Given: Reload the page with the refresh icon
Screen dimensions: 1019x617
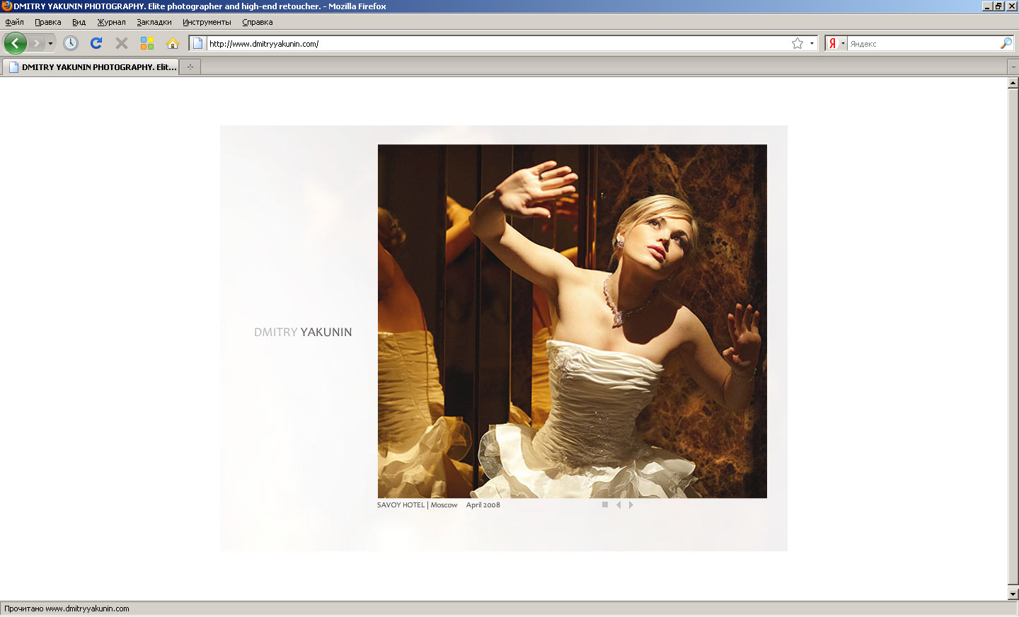Looking at the screenshot, I should point(96,43).
